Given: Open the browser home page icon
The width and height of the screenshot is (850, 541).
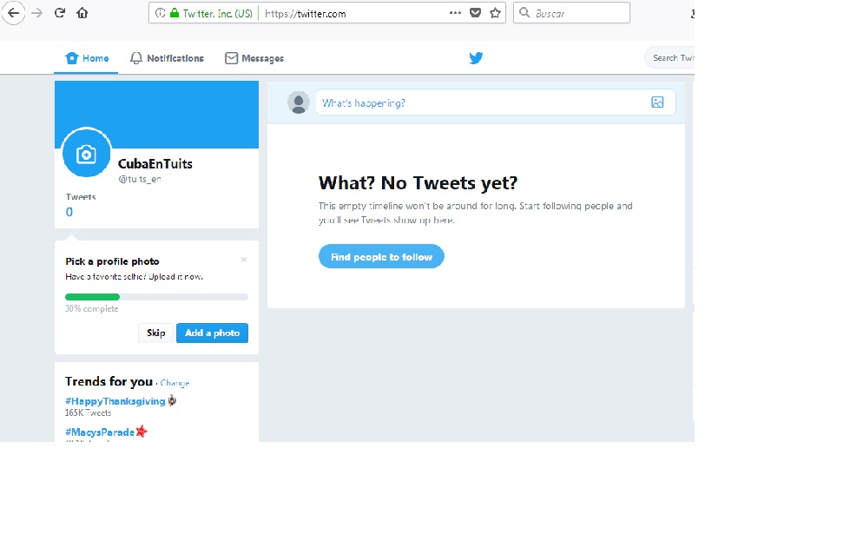Looking at the screenshot, I should tap(82, 13).
